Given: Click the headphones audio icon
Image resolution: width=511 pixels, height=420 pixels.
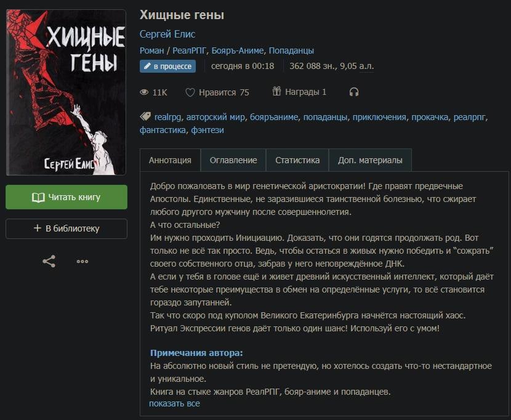Looking at the screenshot, I should tap(354, 92).
